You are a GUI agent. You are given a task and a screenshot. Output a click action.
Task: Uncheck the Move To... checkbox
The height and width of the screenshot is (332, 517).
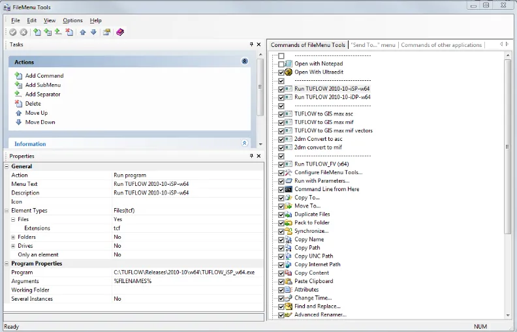click(281, 206)
